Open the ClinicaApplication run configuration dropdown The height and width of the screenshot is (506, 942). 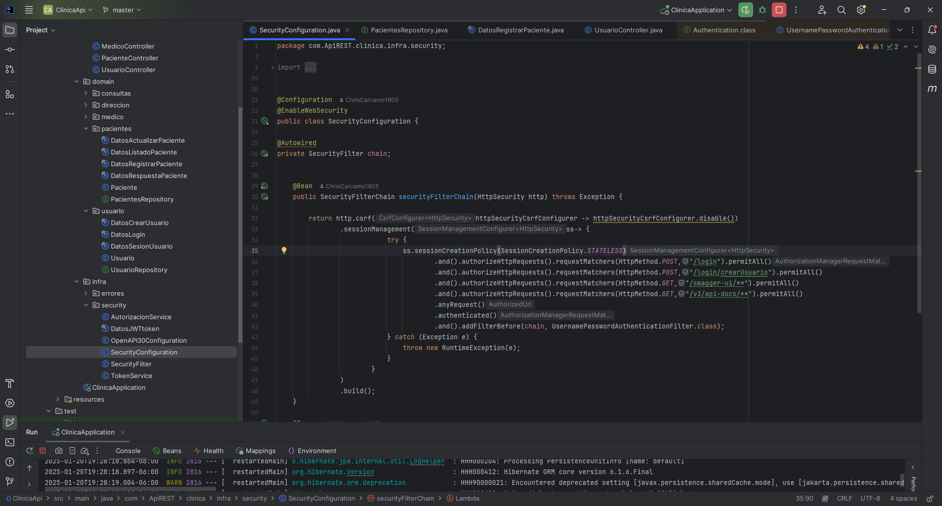point(696,10)
